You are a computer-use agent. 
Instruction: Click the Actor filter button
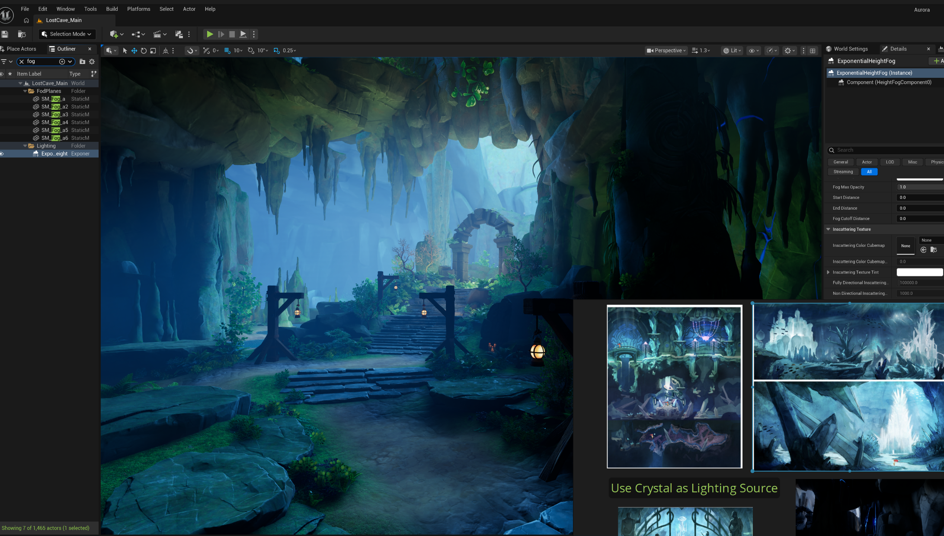point(867,162)
